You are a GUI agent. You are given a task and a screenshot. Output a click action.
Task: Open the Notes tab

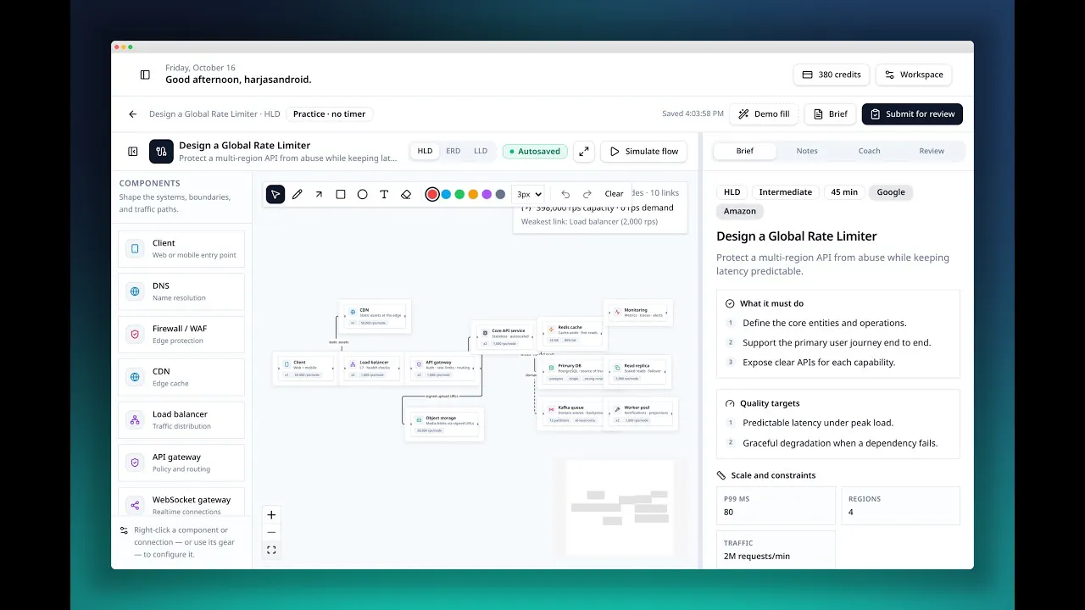click(807, 151)
